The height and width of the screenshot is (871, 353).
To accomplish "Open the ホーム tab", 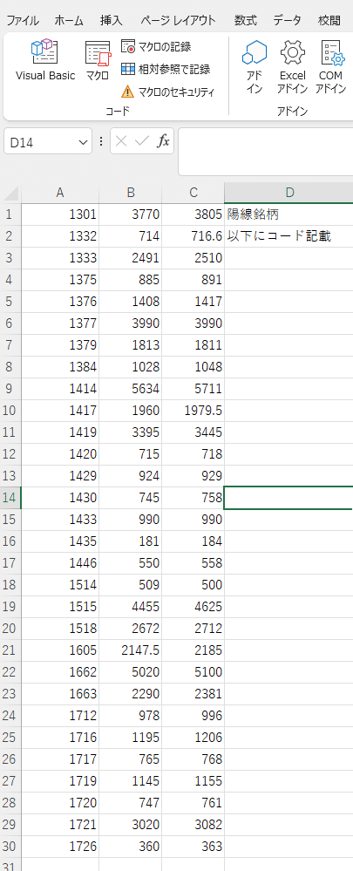I will point(69,21).
